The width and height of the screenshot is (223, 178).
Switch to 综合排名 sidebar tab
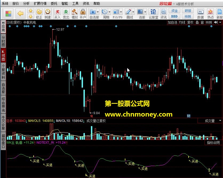click(3, 104)
